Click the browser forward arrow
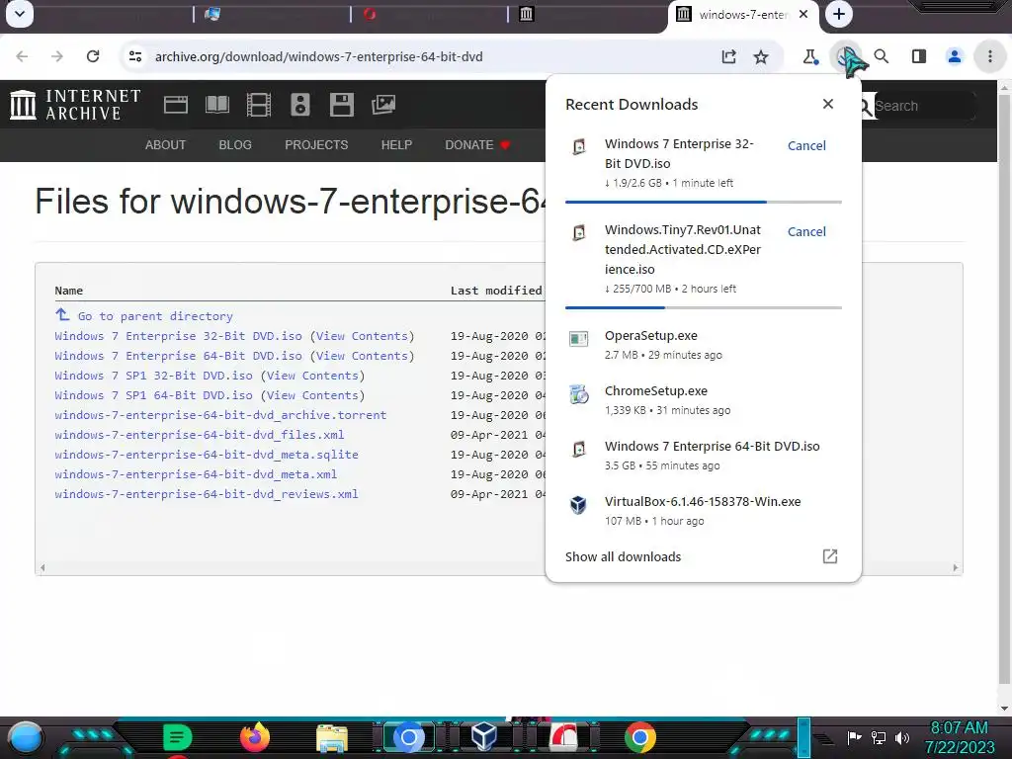 pos(56,56)
